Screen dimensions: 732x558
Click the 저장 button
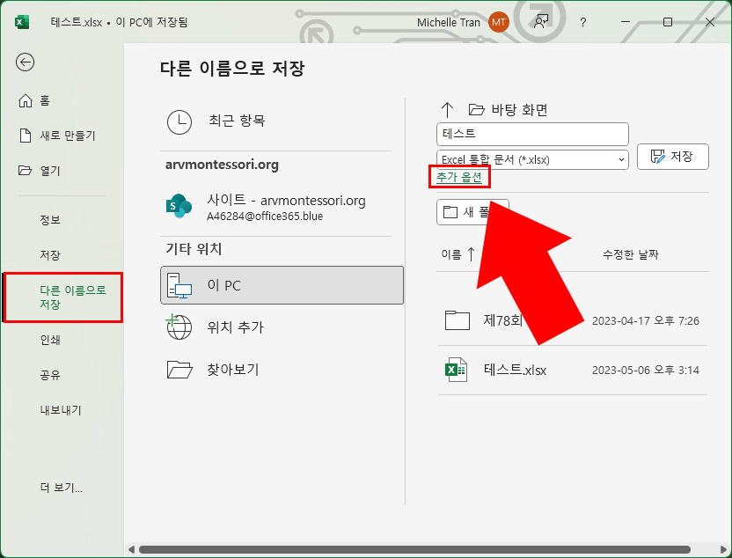click(x=673, y=156)
